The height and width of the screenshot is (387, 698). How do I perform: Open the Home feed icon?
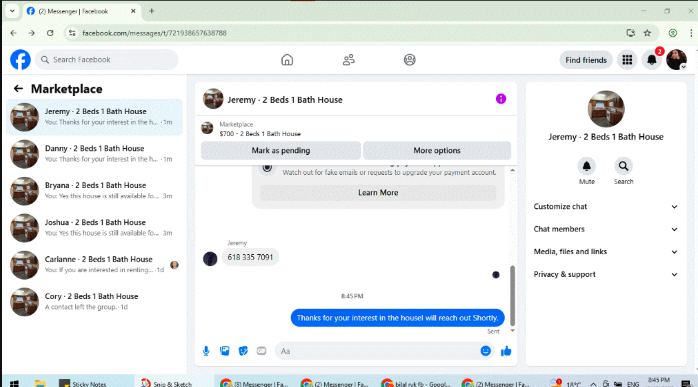click(287, 59)
